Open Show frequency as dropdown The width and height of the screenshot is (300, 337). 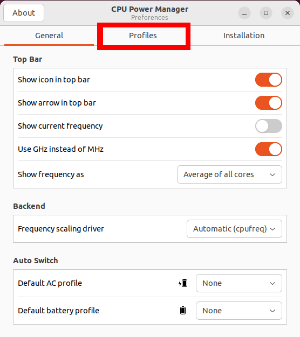pyautogui.click(x=229, y=174)
